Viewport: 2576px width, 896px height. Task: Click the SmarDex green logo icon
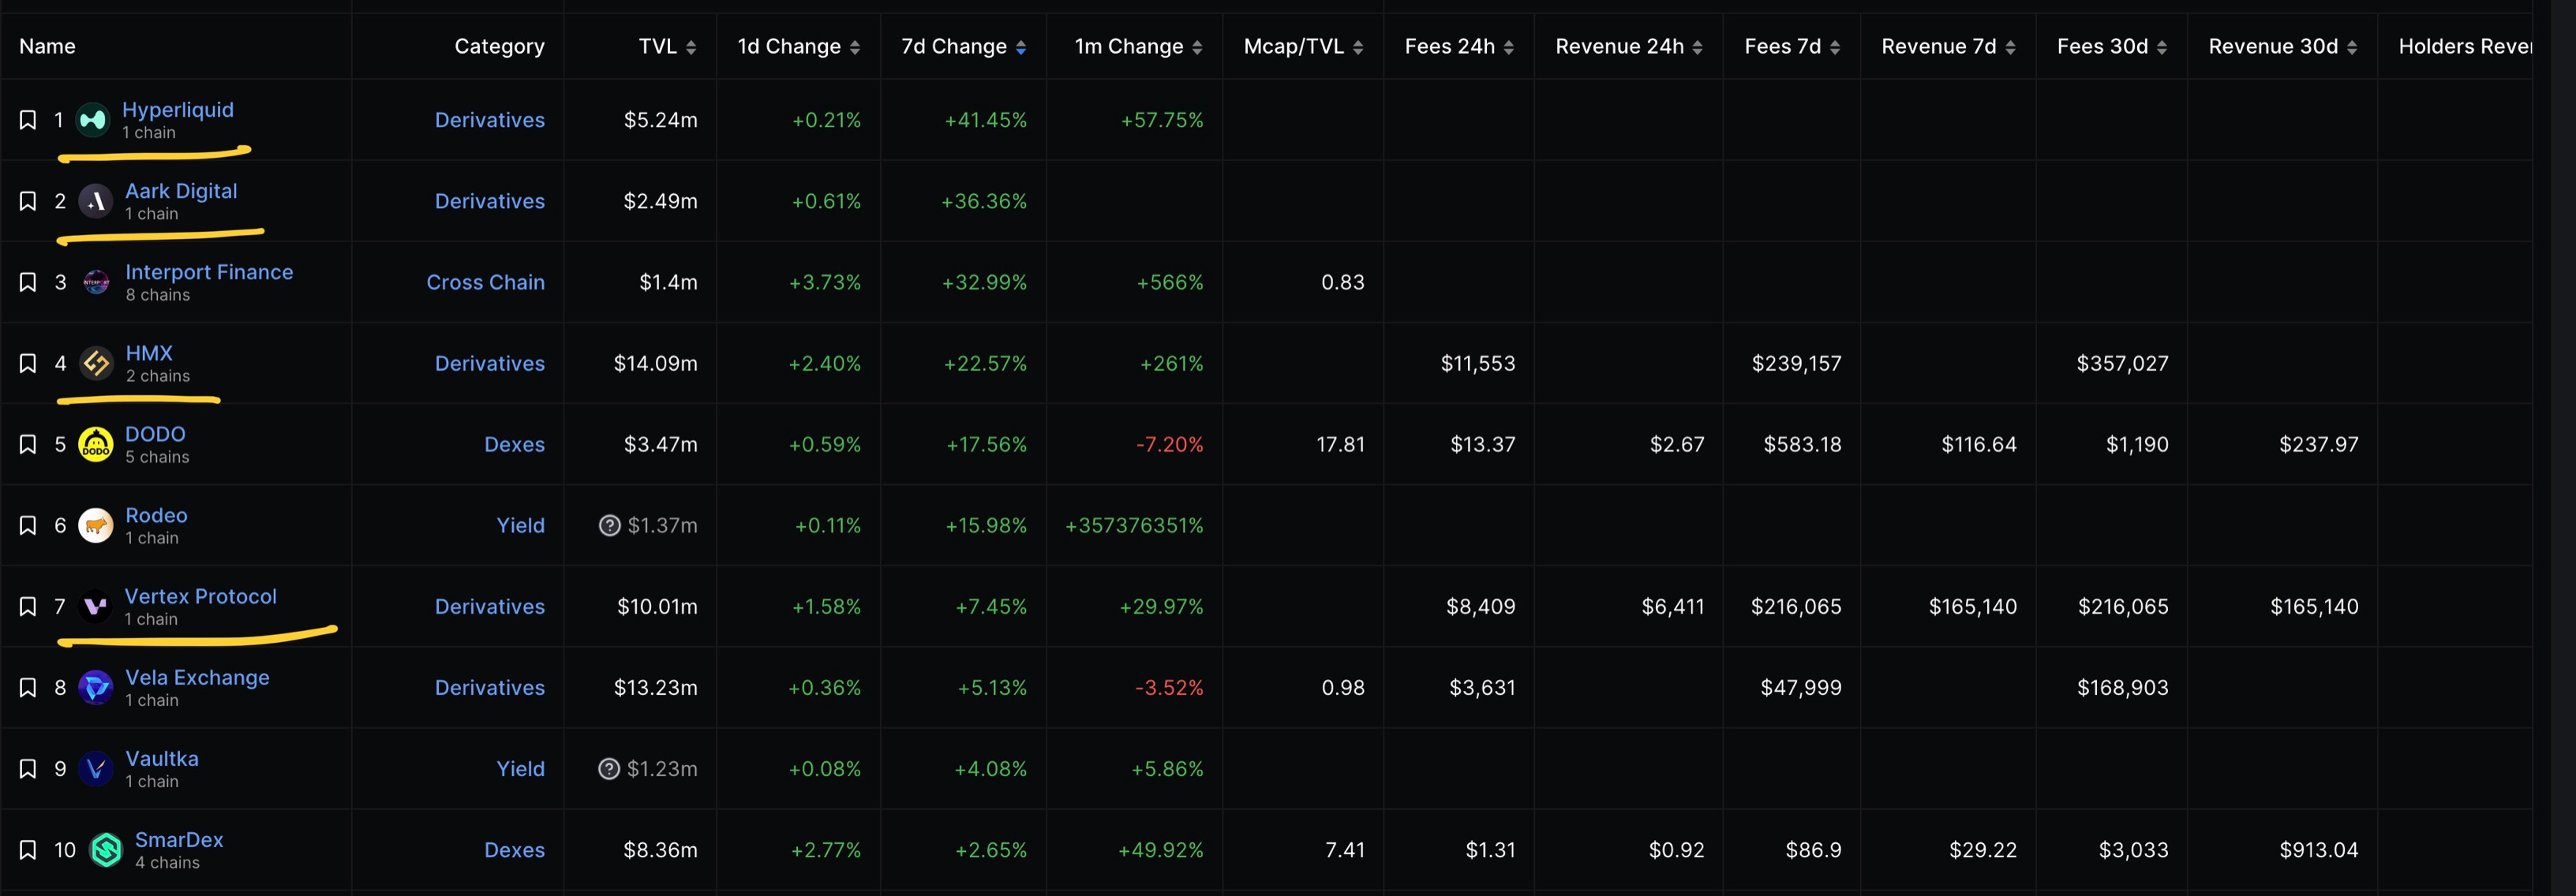tap(106, 850)
